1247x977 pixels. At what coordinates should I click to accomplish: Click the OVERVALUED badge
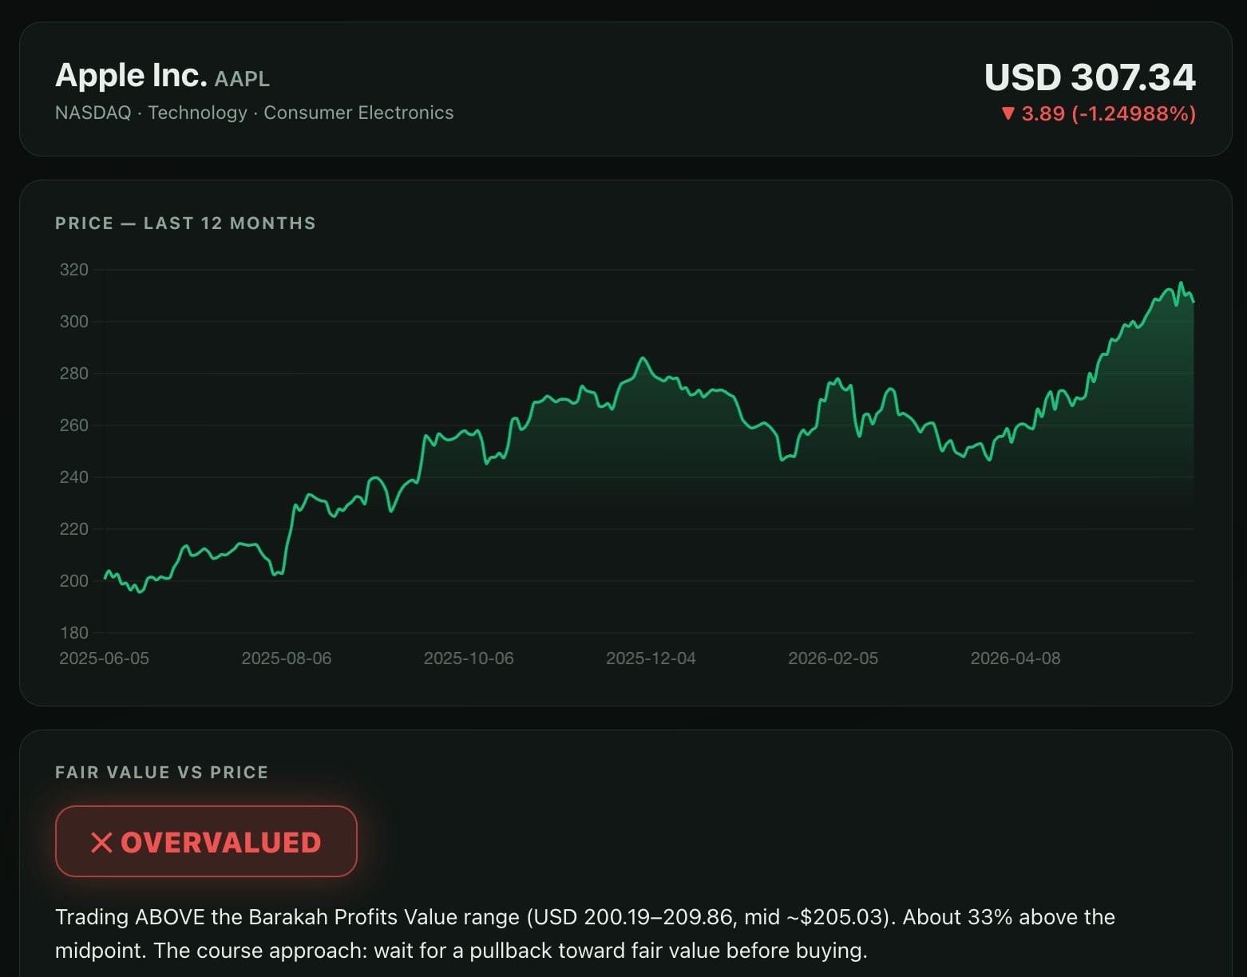pos(206,841)
